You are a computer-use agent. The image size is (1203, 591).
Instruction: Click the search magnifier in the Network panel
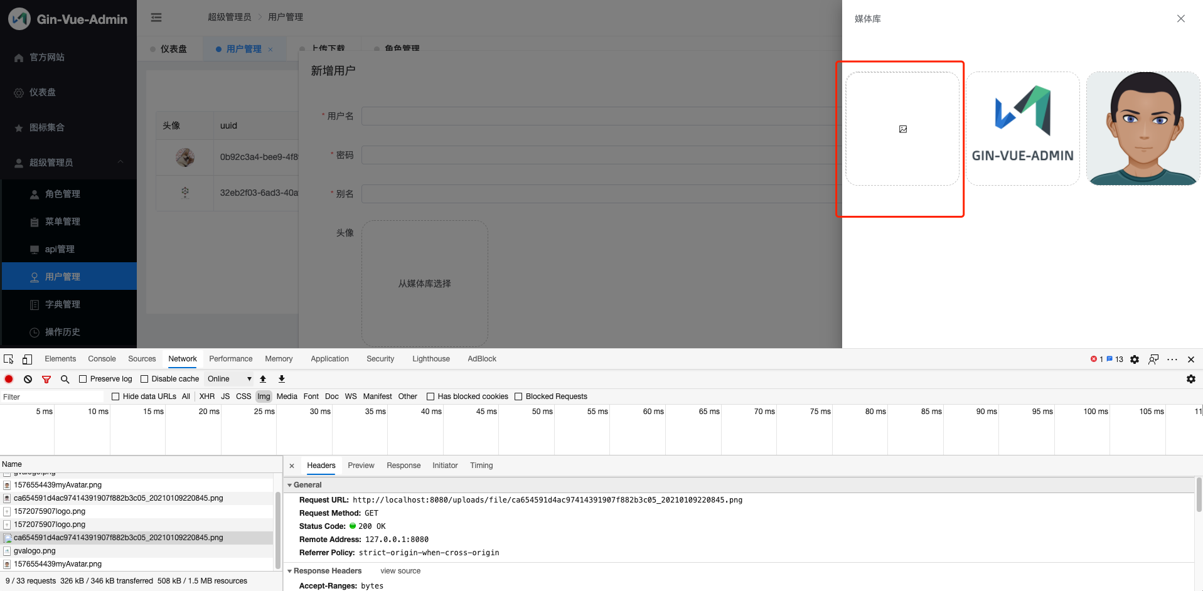(65, 379)
